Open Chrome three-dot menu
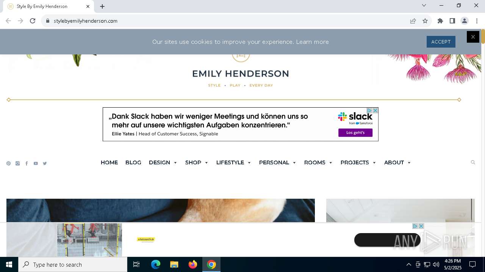This screenshot has width=485, height=272. (x=477, y=21)
